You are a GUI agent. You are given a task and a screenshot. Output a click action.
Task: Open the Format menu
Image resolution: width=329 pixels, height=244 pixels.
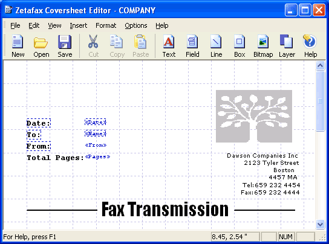coord(106,25)
